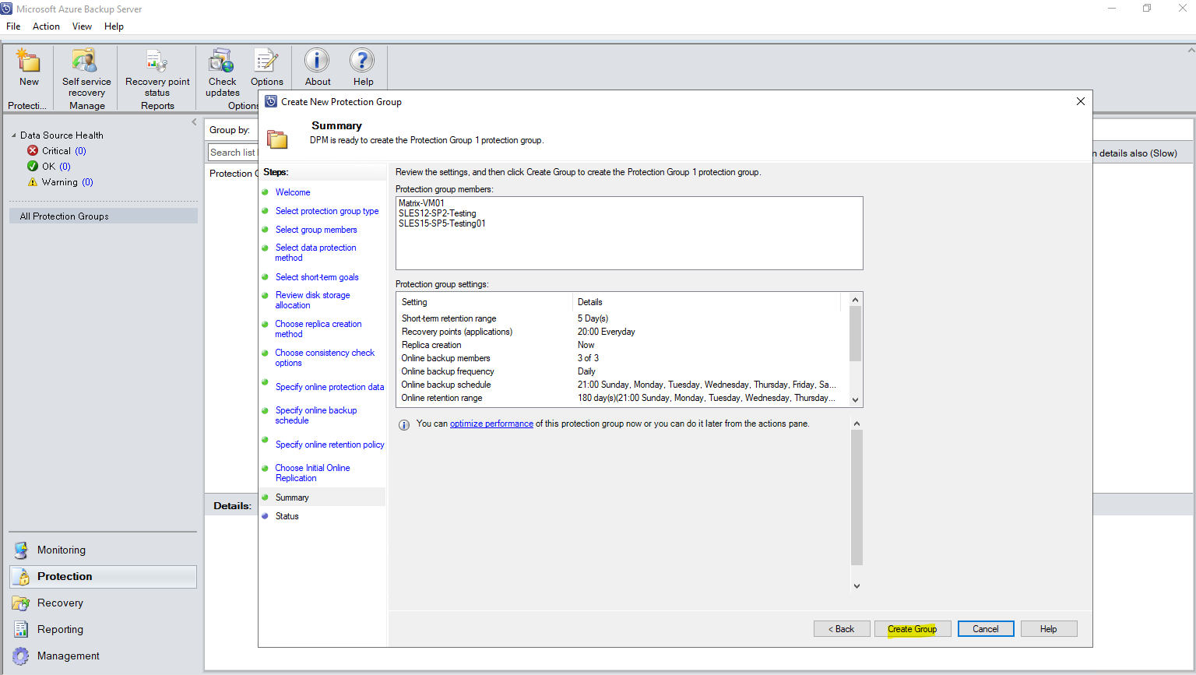
Task: Open the Reporting workspace
Action: click(x=103, y=629)
